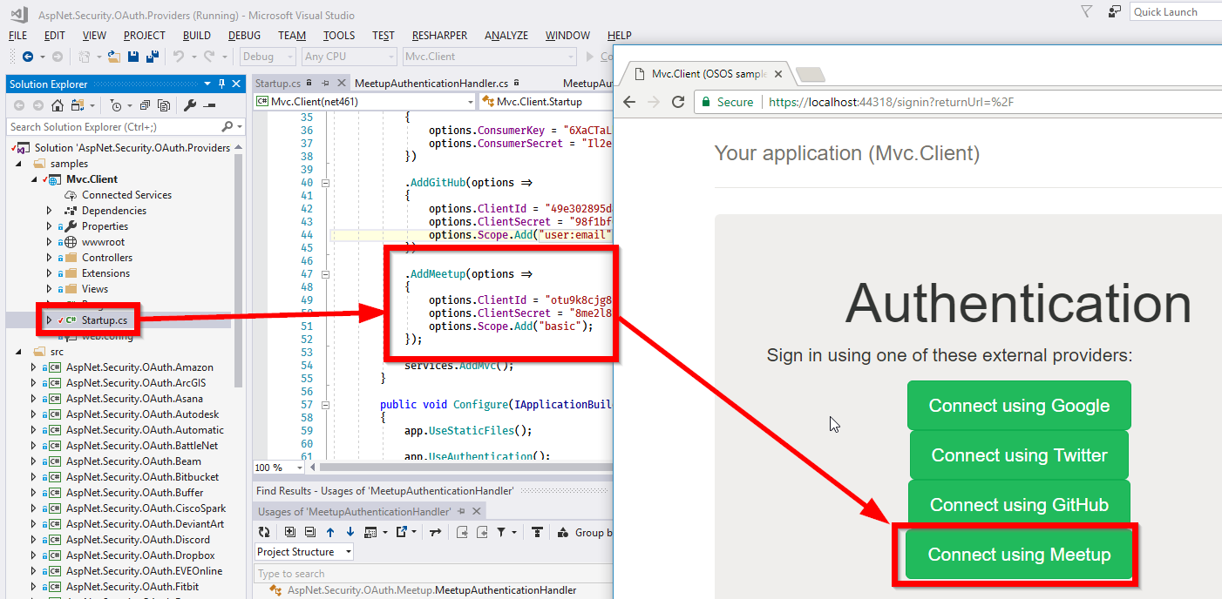Open the RESHARPER menu
Screen dimensions: 1222x599
coord(439,36)
